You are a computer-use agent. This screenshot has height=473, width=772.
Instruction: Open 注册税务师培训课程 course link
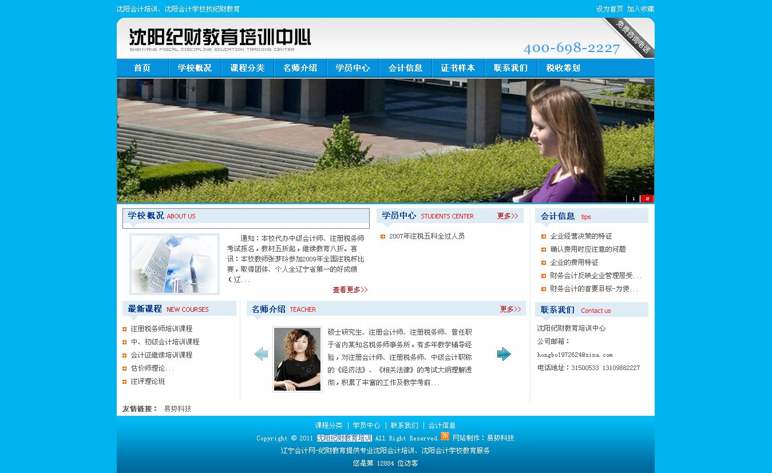point(161,329)
